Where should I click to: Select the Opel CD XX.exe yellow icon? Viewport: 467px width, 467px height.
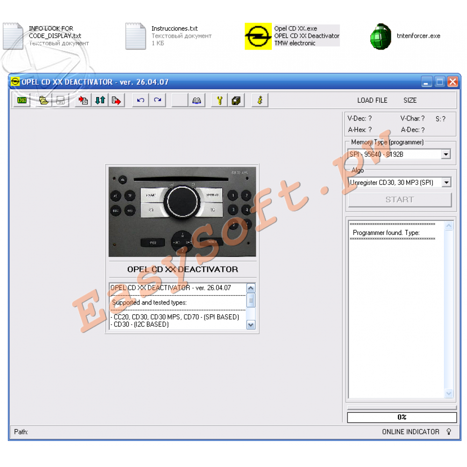(x=258, y=36)
